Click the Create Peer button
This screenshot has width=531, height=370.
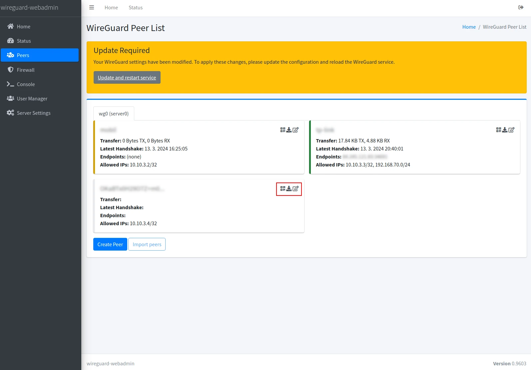tap(110, 244)
